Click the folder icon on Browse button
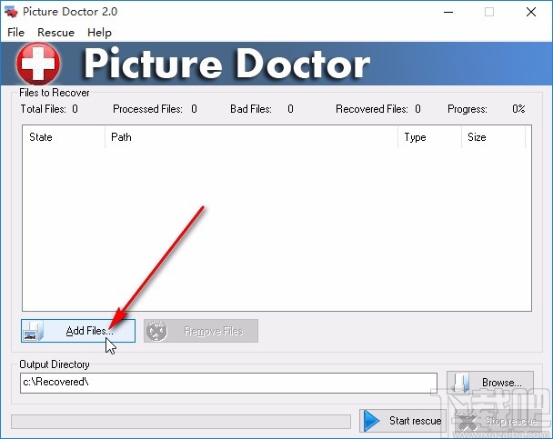The width and height of the screenshot is (553, 439). coord(461,383)
